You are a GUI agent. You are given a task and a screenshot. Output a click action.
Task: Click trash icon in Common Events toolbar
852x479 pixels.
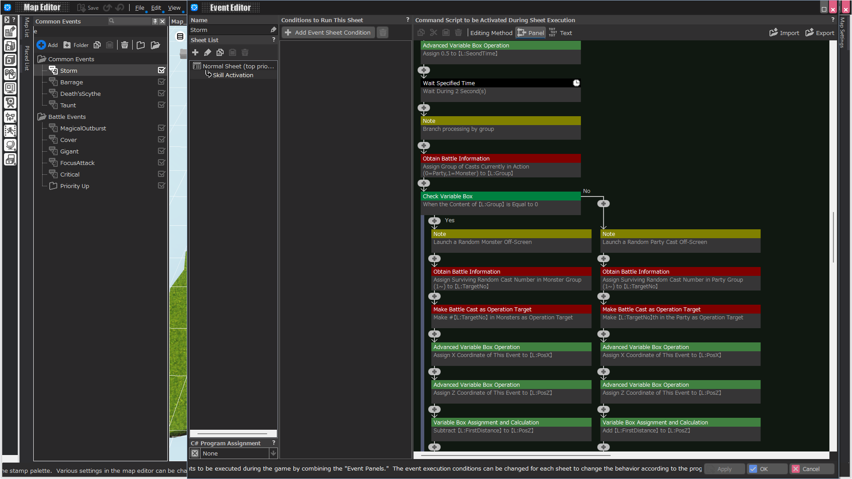125,45
